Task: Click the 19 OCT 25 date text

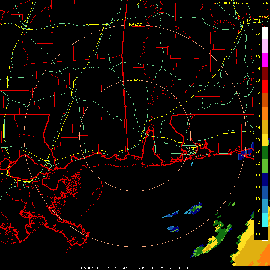Action: click(x=163, y=268)
